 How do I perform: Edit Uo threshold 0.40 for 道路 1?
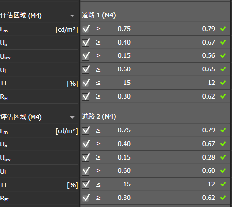(124, 42)
